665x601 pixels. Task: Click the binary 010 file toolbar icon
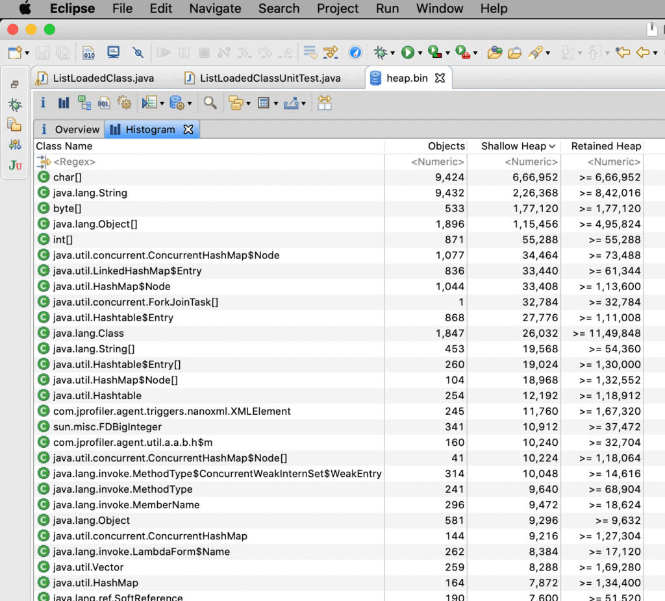[88, 53]
